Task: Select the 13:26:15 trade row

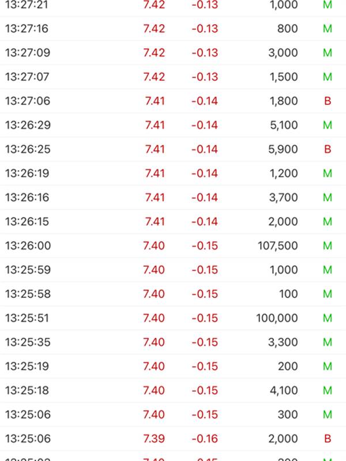Action: 173,221
